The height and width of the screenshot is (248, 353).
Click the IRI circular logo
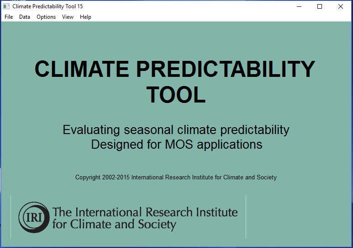34,217
